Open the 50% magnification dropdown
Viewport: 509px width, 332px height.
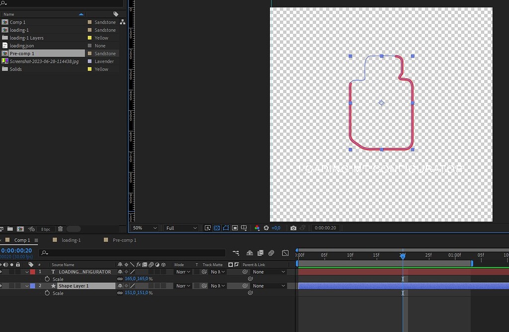click(144, 228)
